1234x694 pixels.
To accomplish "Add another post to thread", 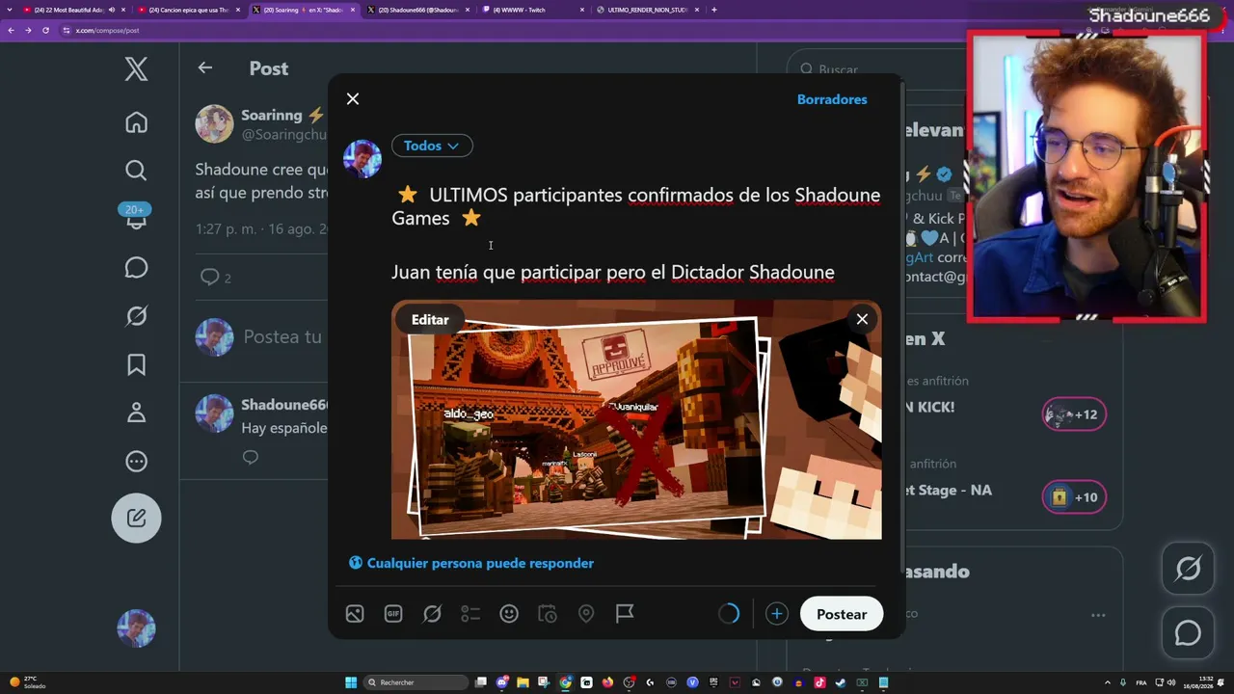I will [776, 614].
